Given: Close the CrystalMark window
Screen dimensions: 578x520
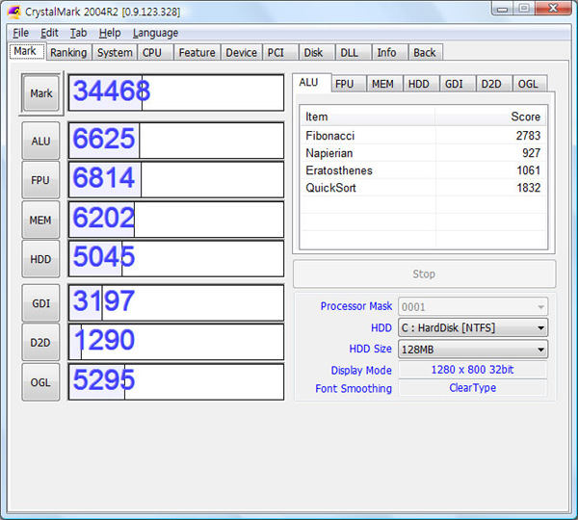Looking at the screenshot, I should pos(553,8).
